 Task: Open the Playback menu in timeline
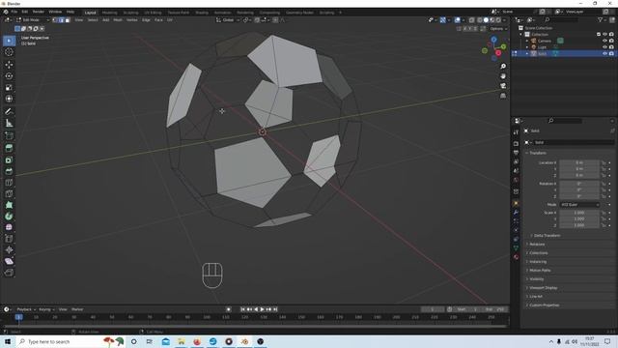tap(26, 309)
